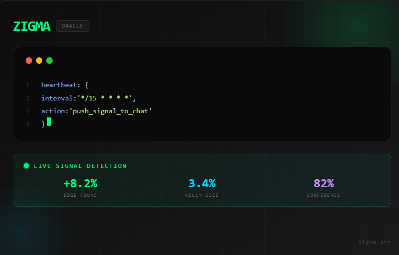Click the 3.4% Kelly value
Viewport: 399px width, 255px height.
coord(202,183)
